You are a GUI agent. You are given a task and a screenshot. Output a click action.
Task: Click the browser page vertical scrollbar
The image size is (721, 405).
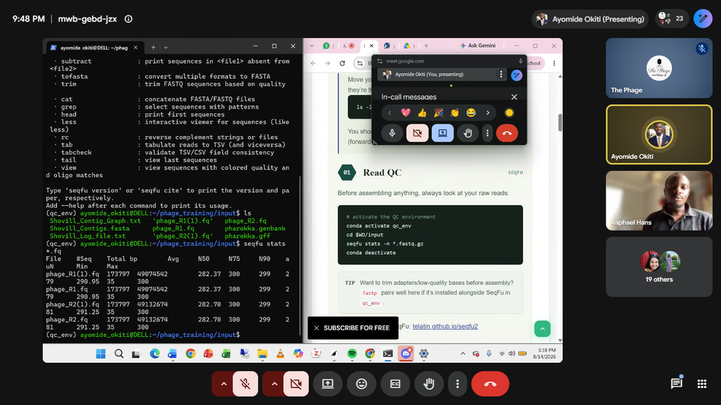point(560,122)
